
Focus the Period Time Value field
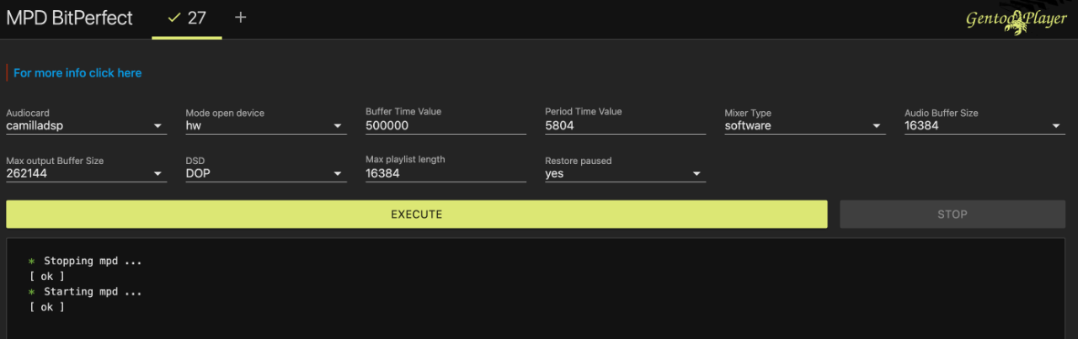[625, 125]
